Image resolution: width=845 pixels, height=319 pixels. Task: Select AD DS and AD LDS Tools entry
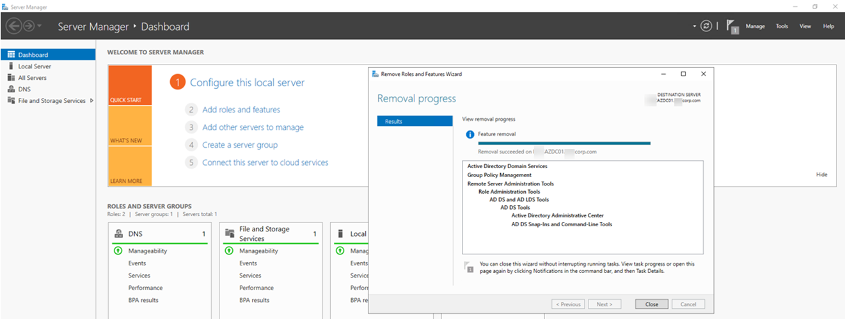519,199
